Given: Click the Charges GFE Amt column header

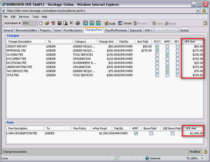Looking at the screenshot, I should [192, 41].
